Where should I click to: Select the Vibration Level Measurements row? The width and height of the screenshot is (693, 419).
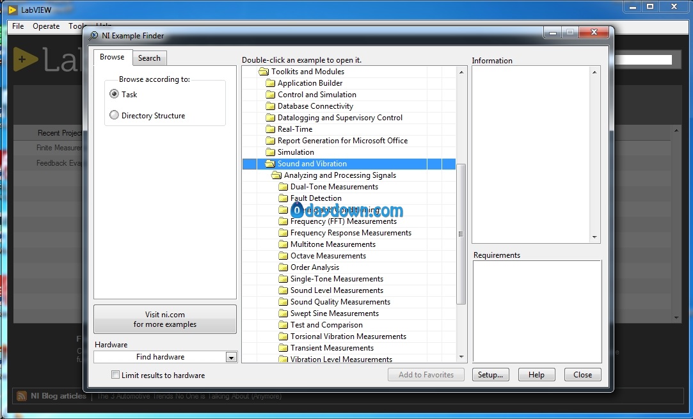[349, 358]
